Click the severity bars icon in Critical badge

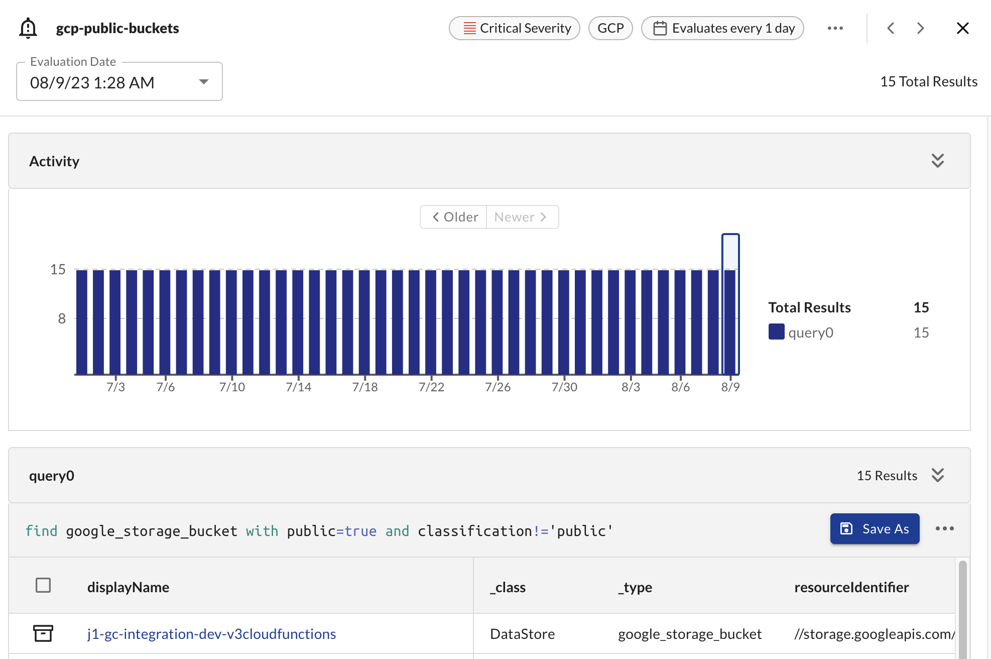click(x=469, y=28)
